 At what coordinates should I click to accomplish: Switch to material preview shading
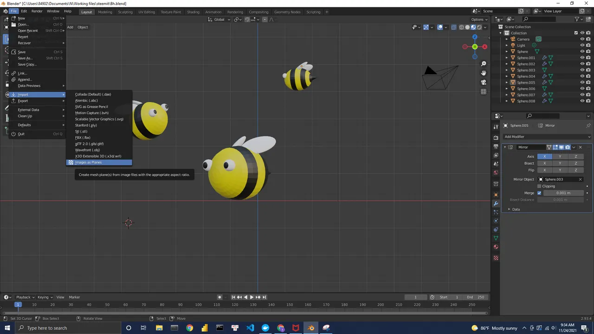tap(473, 27)
